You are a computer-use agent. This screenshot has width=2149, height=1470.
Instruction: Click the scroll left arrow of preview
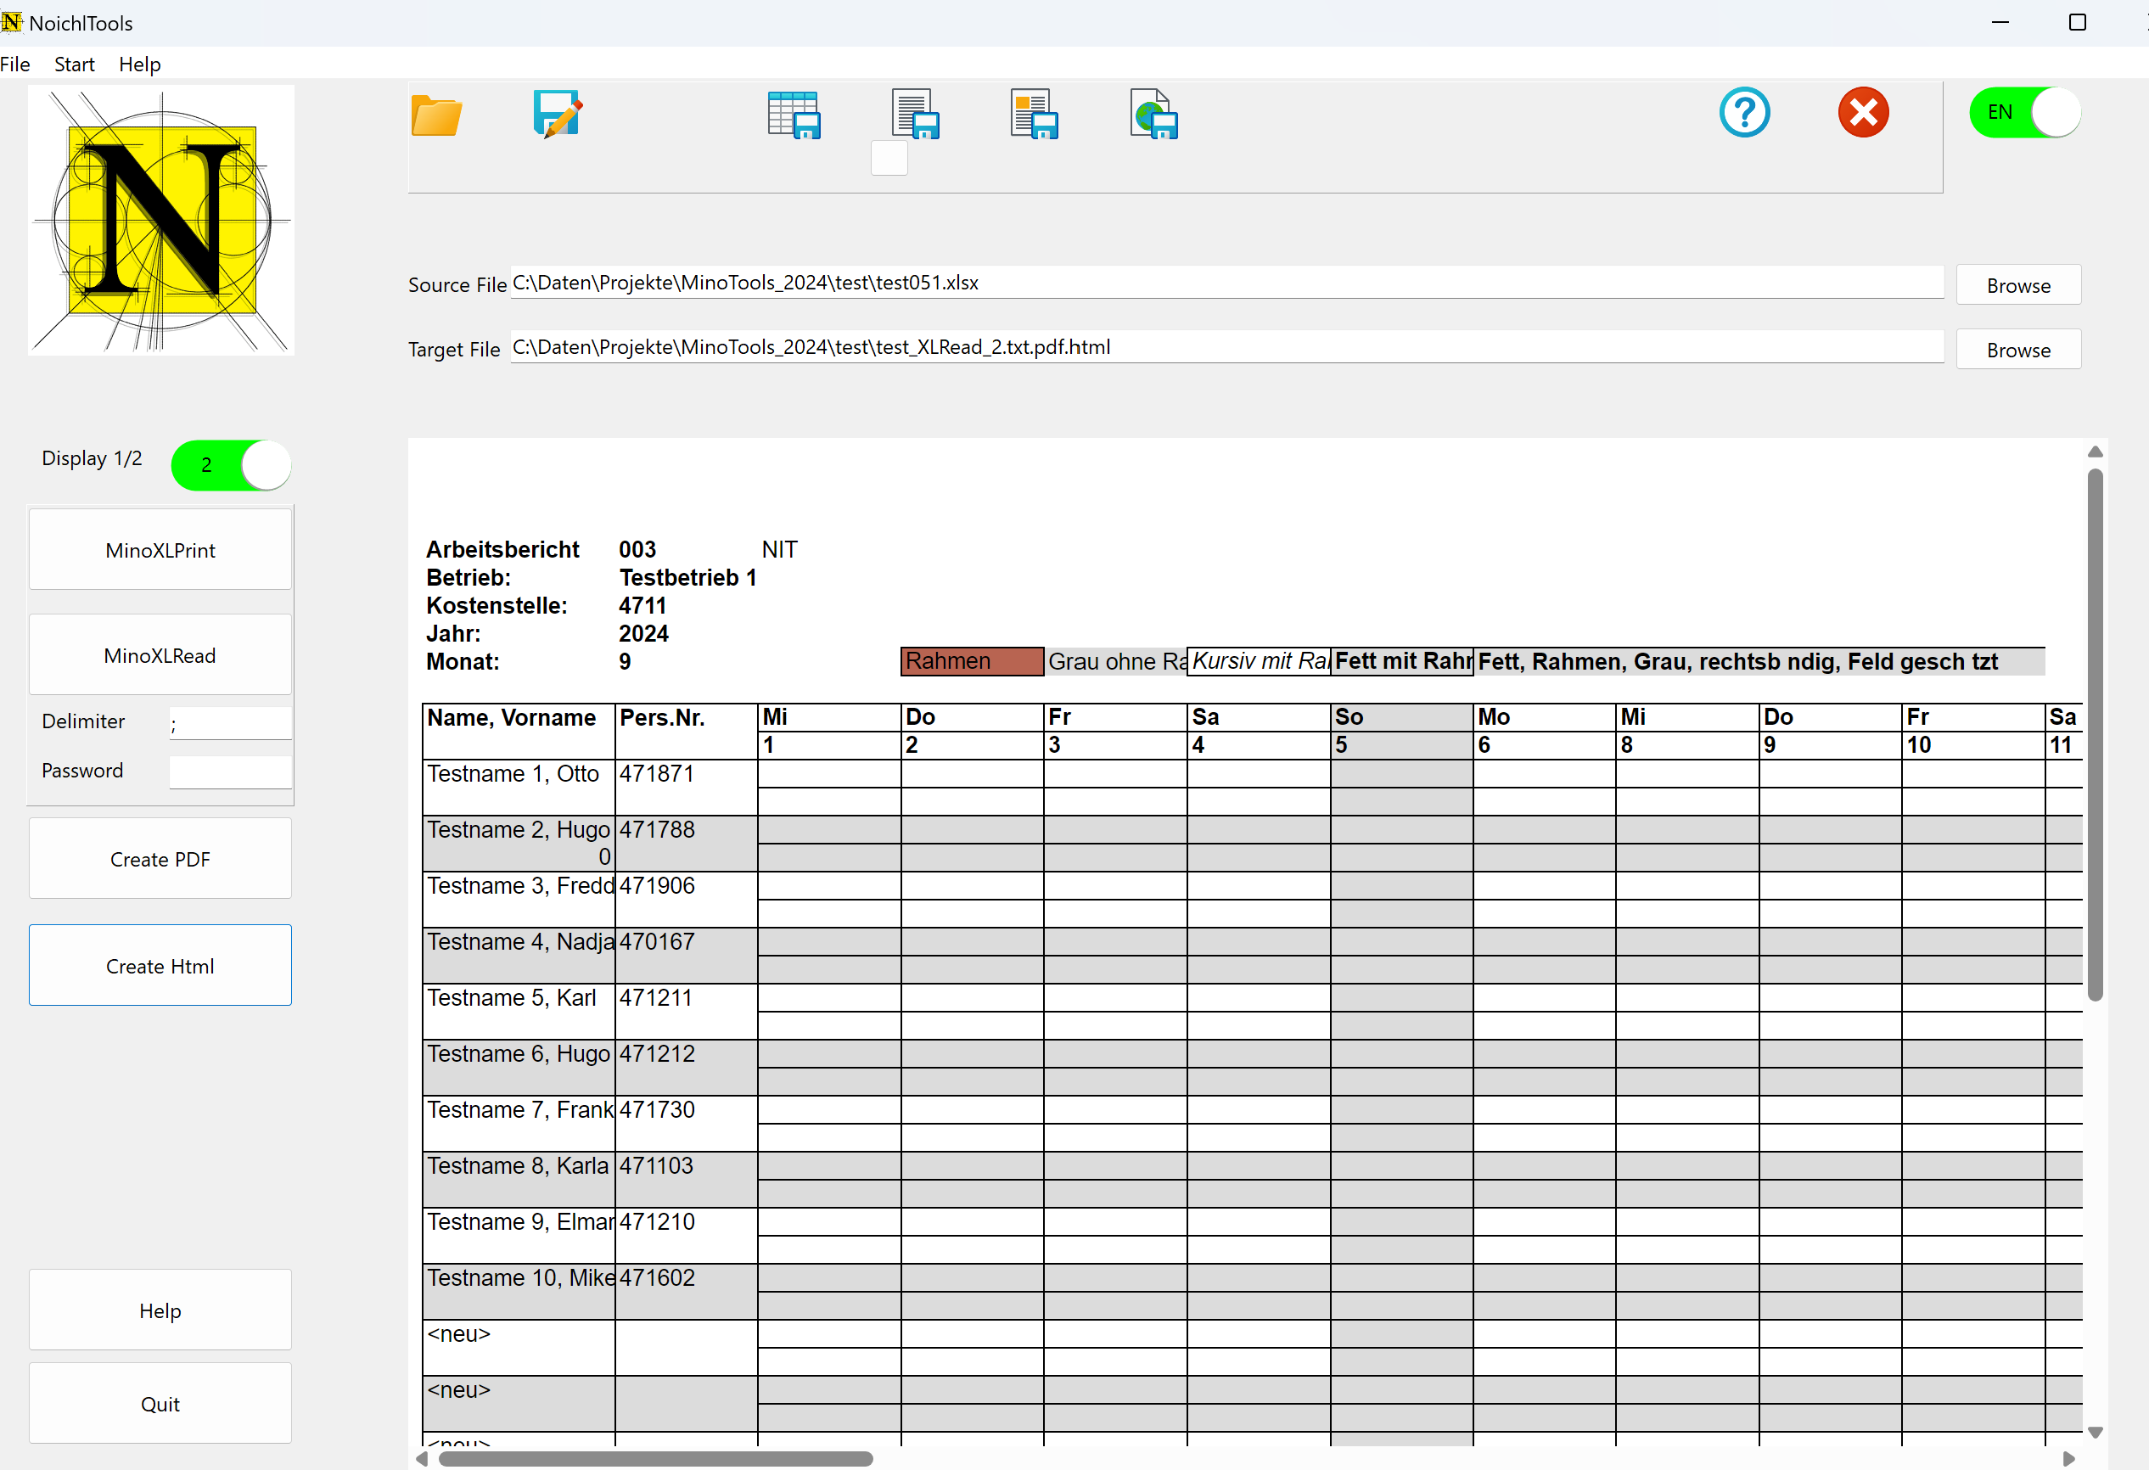422,1459
